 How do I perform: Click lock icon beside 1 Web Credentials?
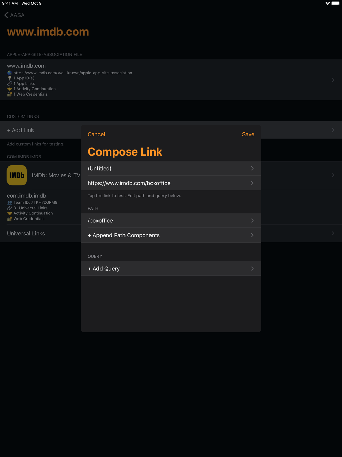(x=10, y=94)
